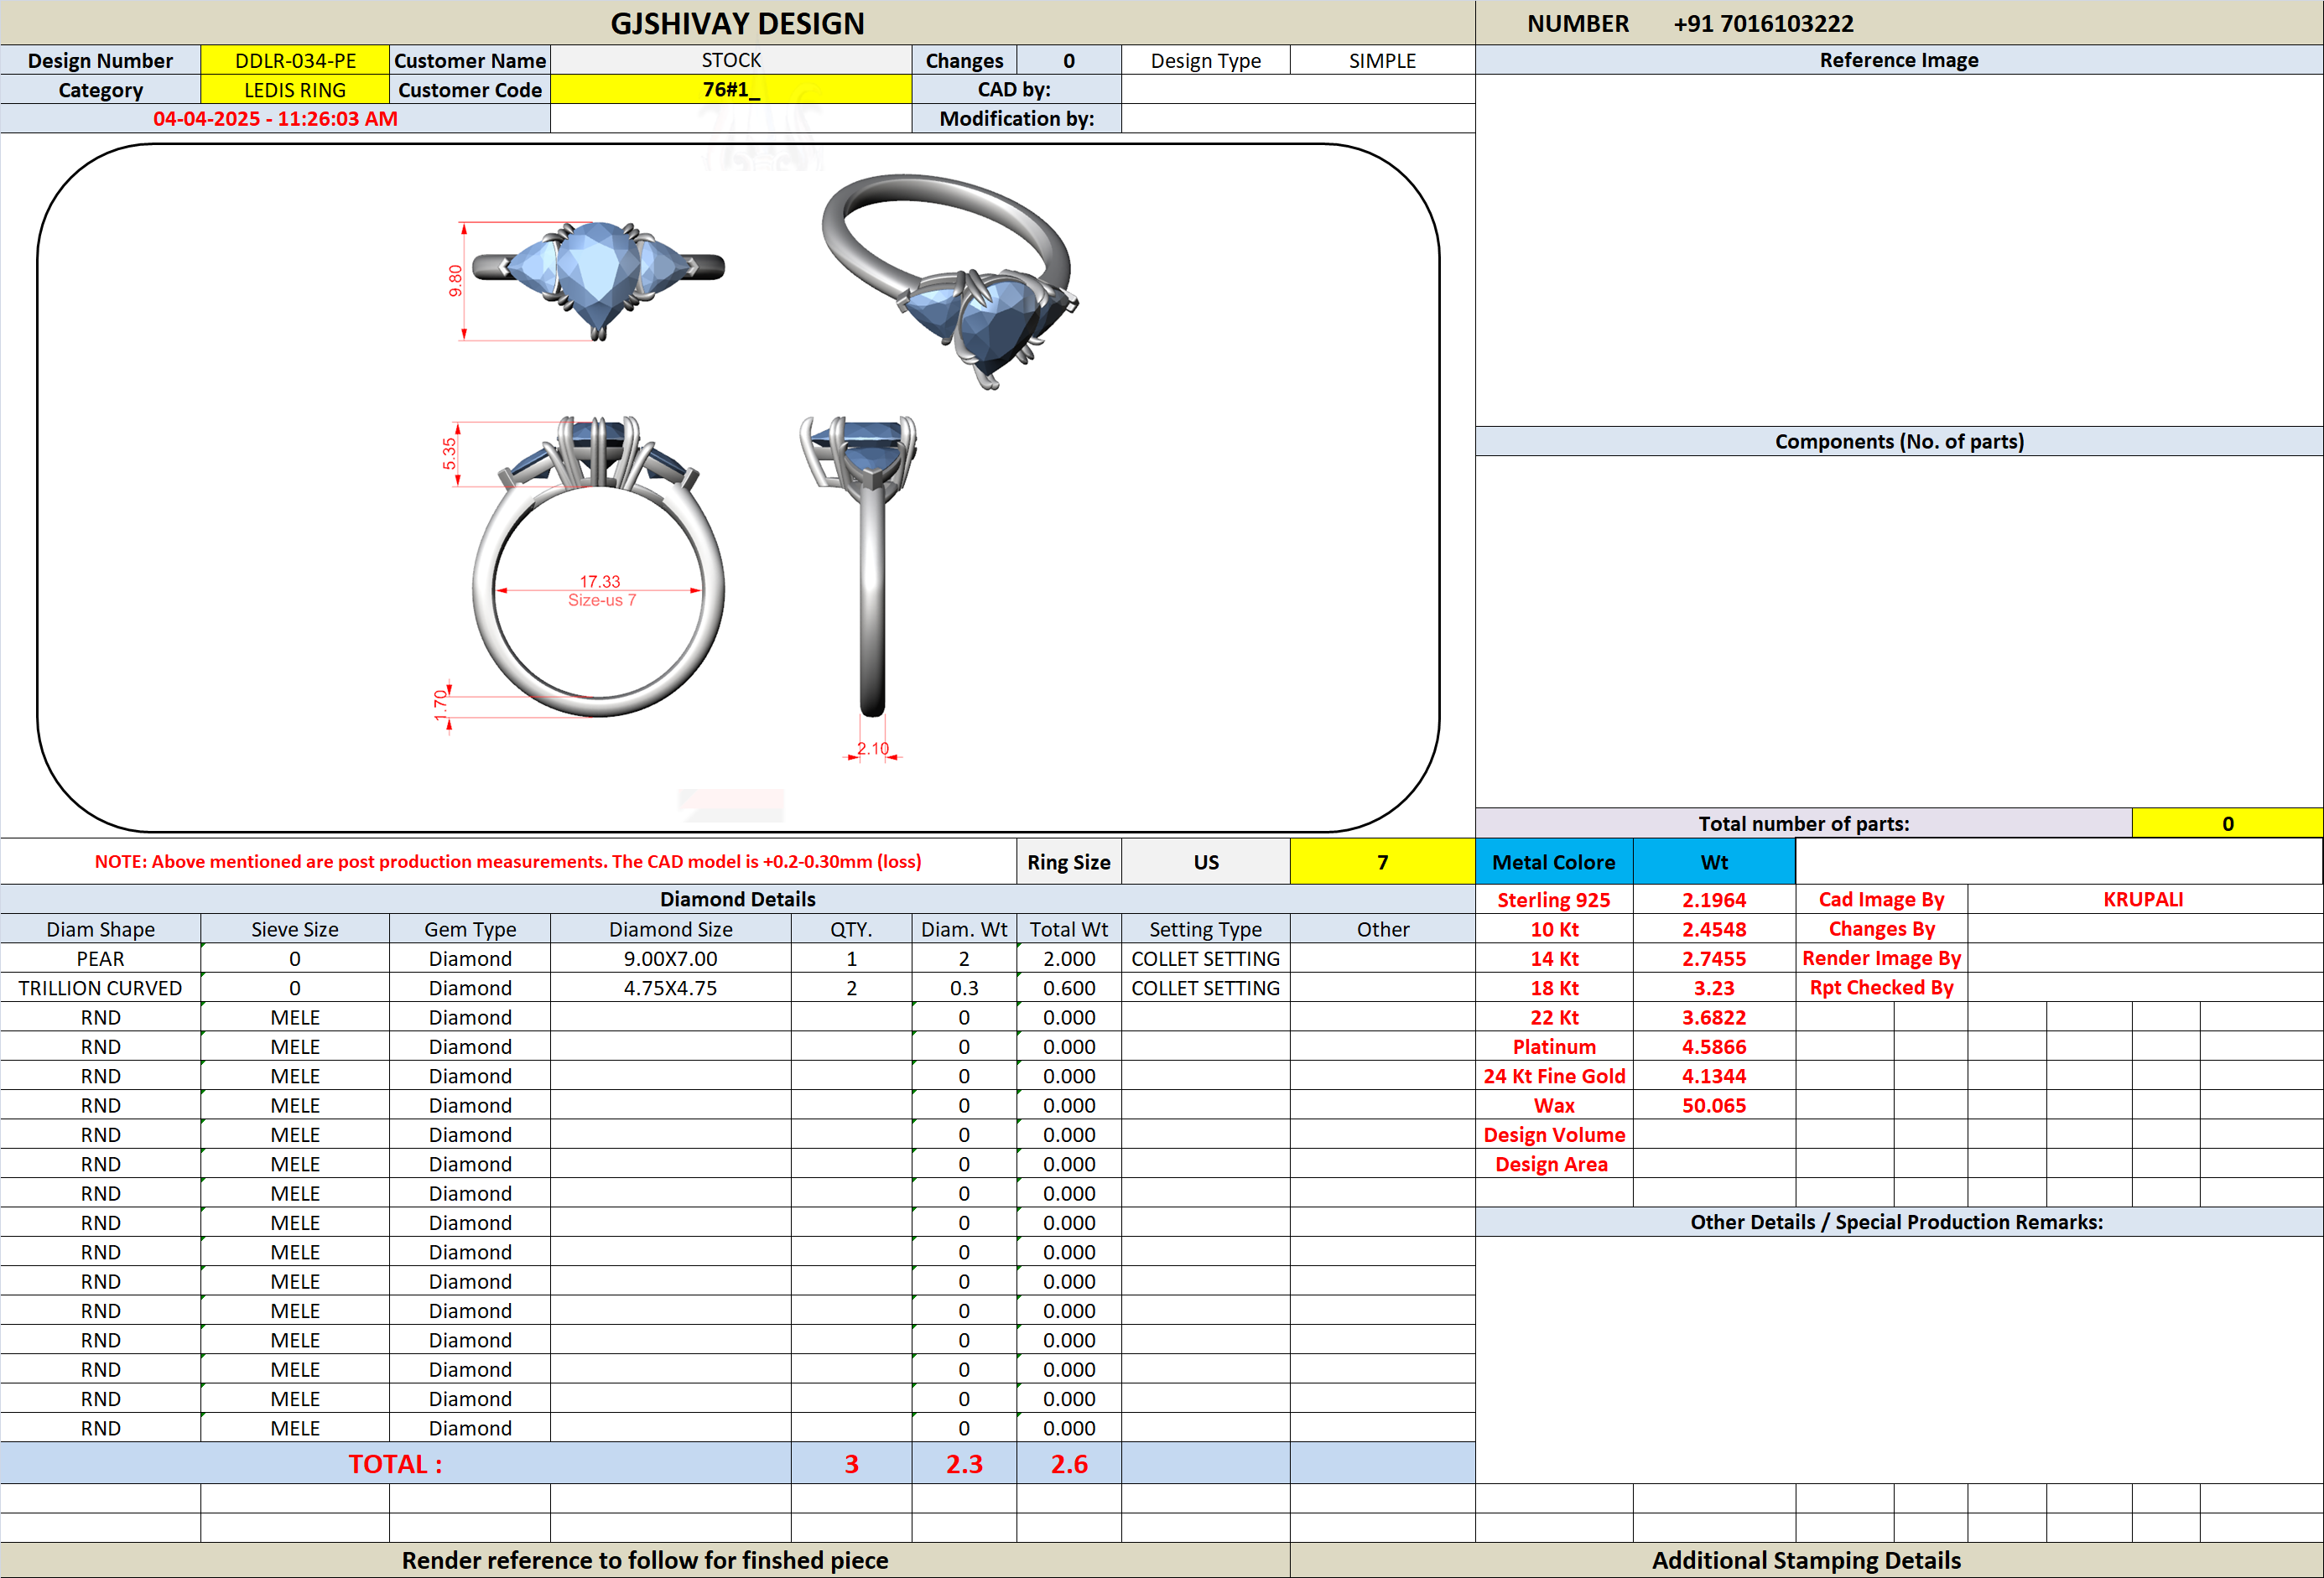Click the total diamond weight 2.3 cell
Viewport: 2324px width, 1578px height.
(964, 1464)
